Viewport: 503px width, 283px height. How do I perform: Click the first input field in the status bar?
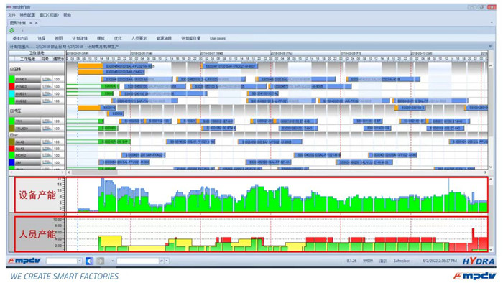(x=62, y=261)
